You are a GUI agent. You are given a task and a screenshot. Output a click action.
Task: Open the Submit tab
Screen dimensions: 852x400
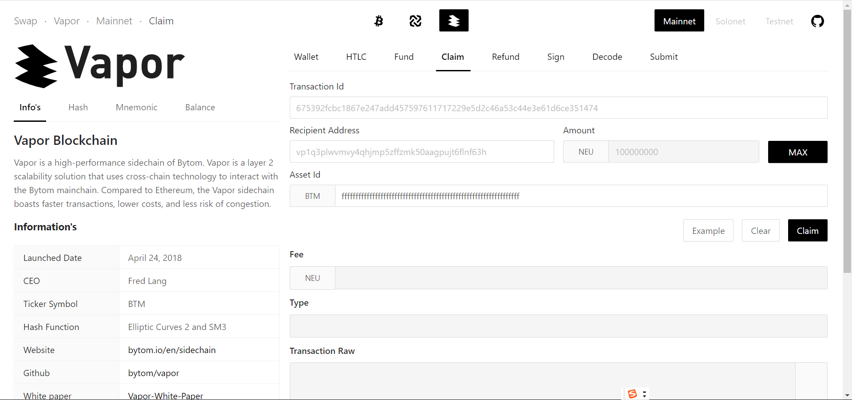pos(664,57)
